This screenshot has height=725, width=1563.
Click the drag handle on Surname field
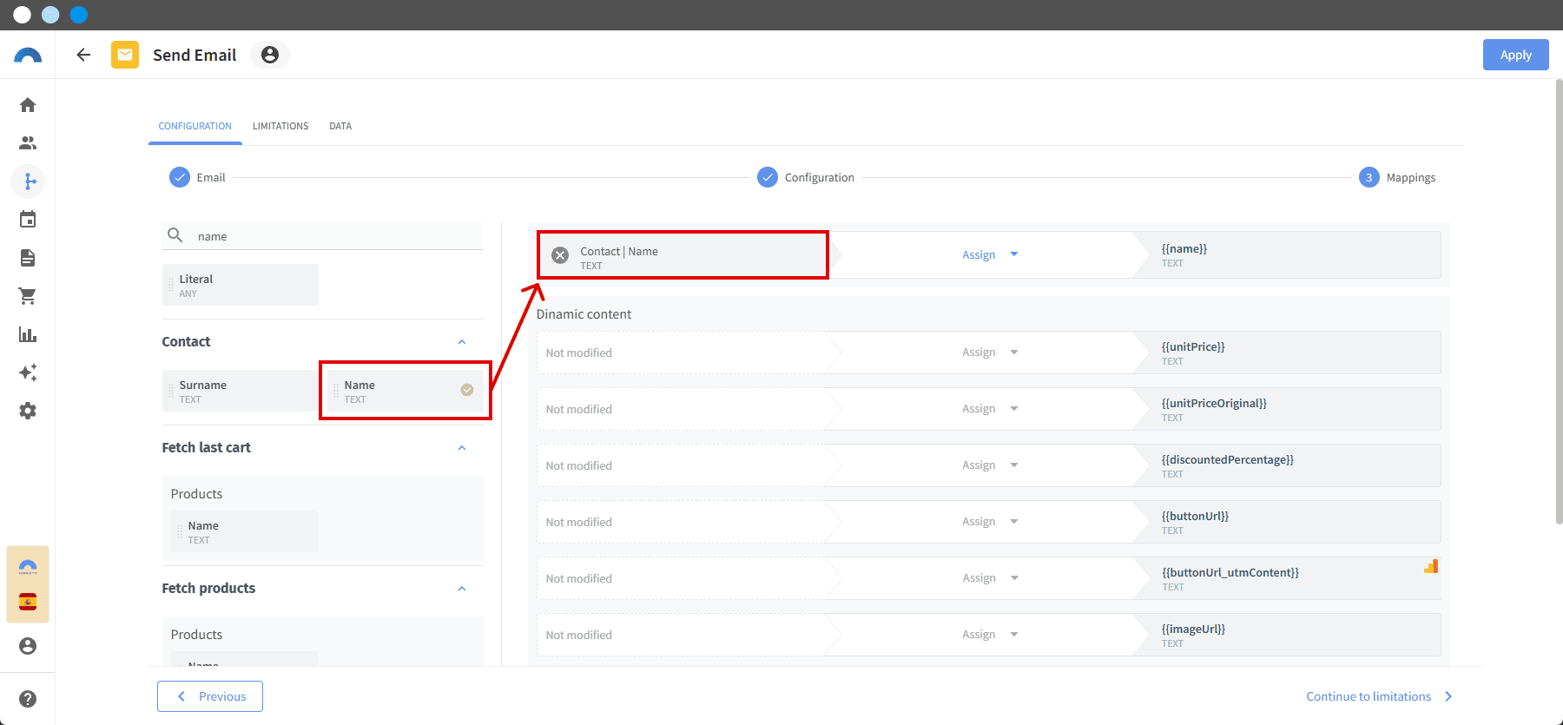170,391
